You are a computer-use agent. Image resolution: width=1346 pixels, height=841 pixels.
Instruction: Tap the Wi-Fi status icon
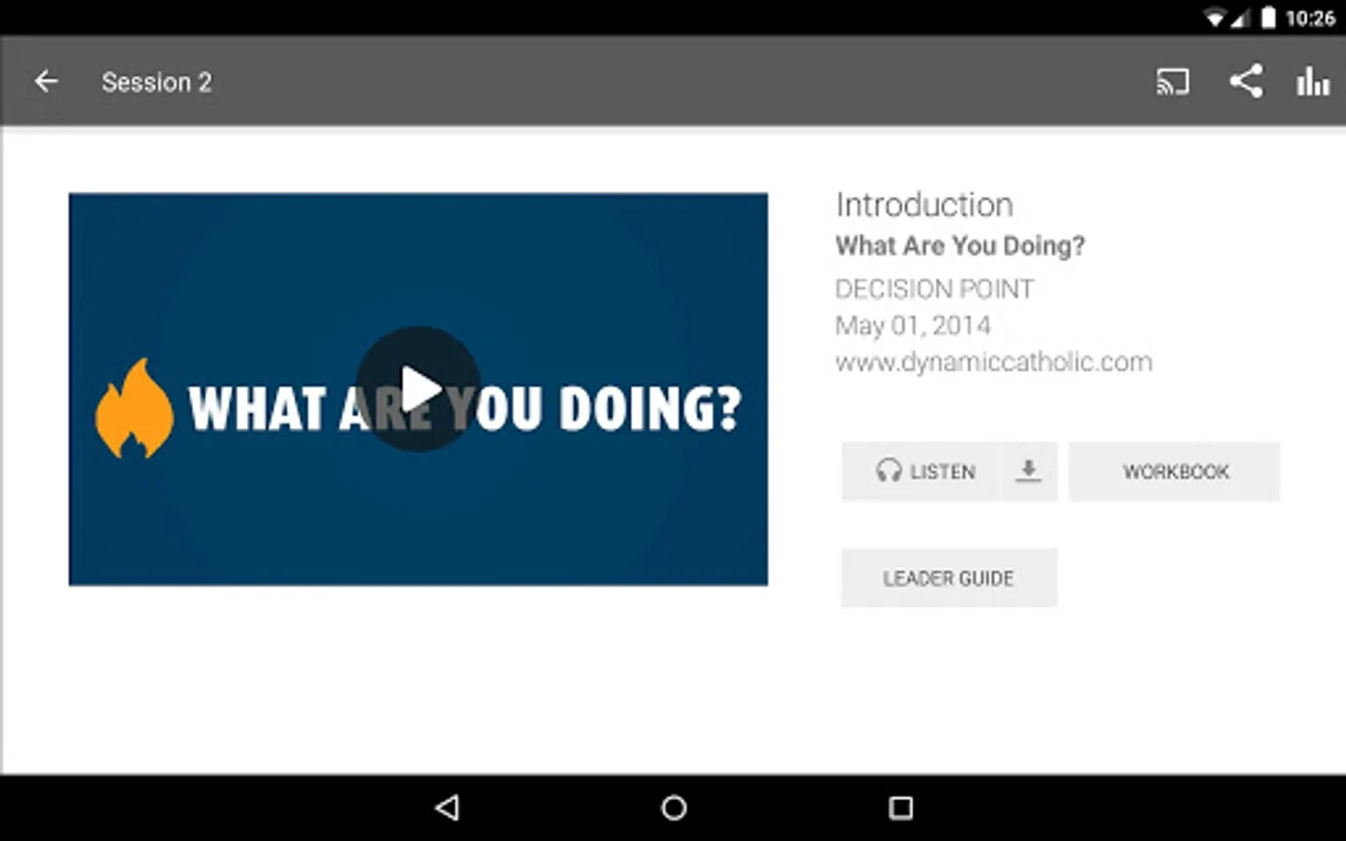pyautogui.click(x=1214, y=18)
